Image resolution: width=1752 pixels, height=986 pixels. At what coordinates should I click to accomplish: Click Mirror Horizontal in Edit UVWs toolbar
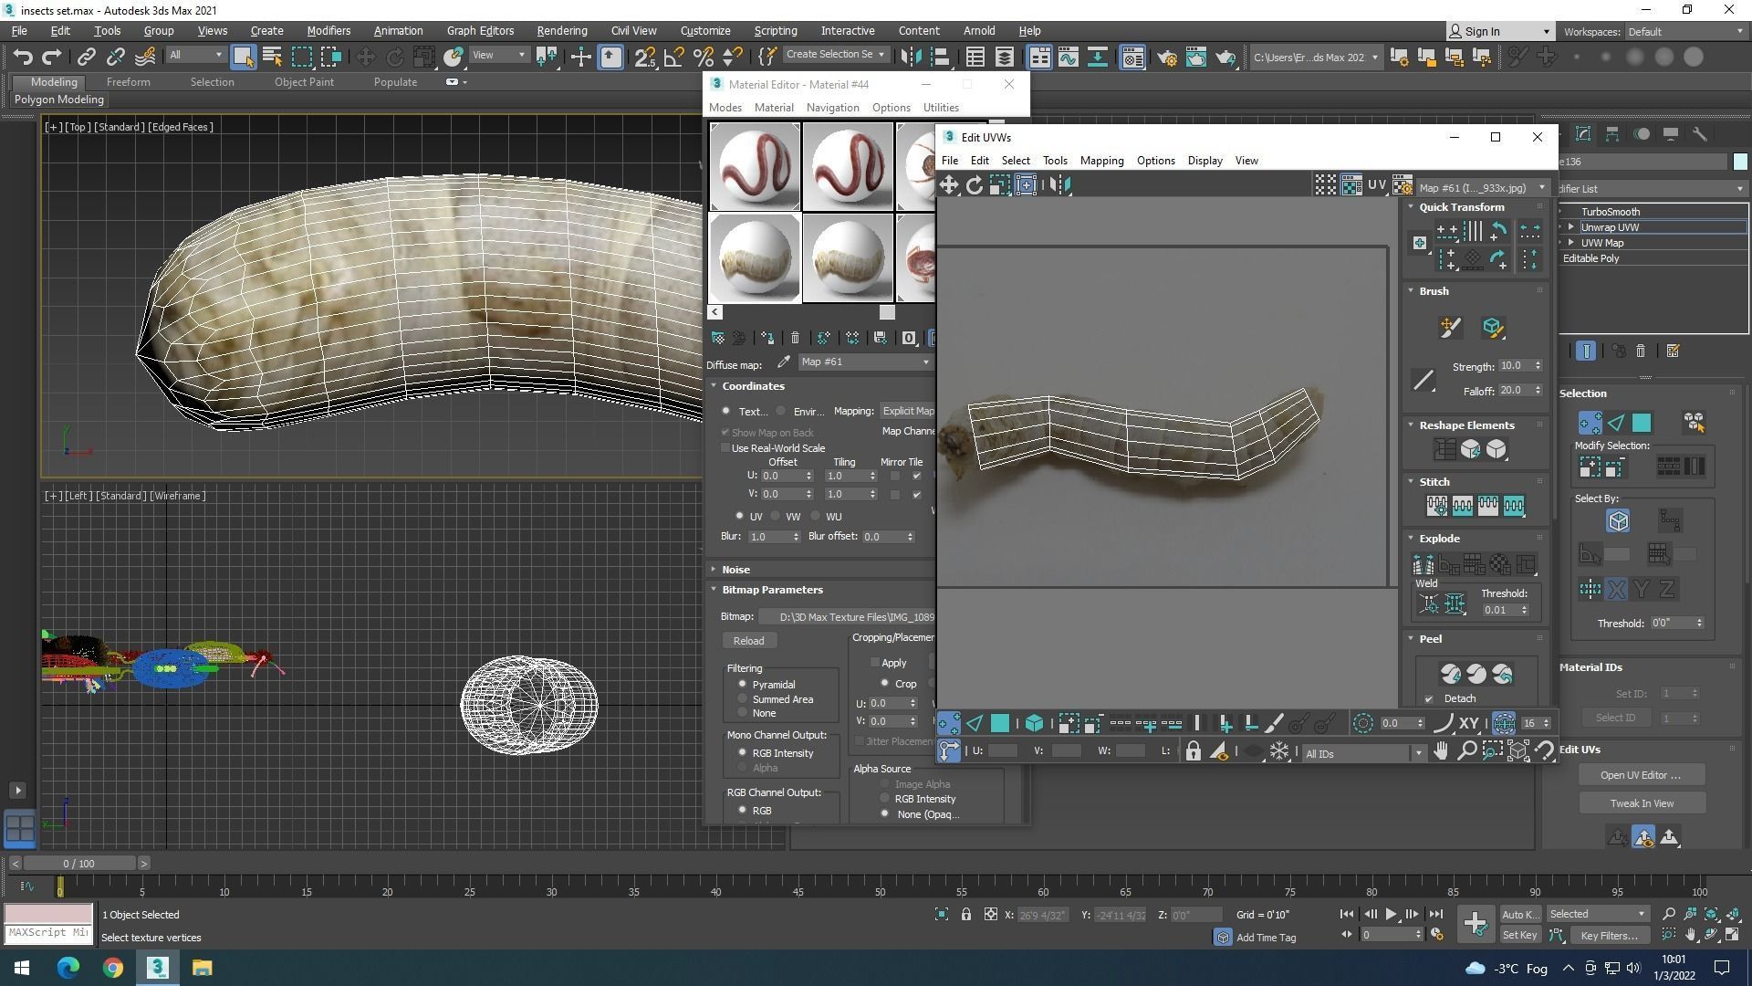point(1059,185)
